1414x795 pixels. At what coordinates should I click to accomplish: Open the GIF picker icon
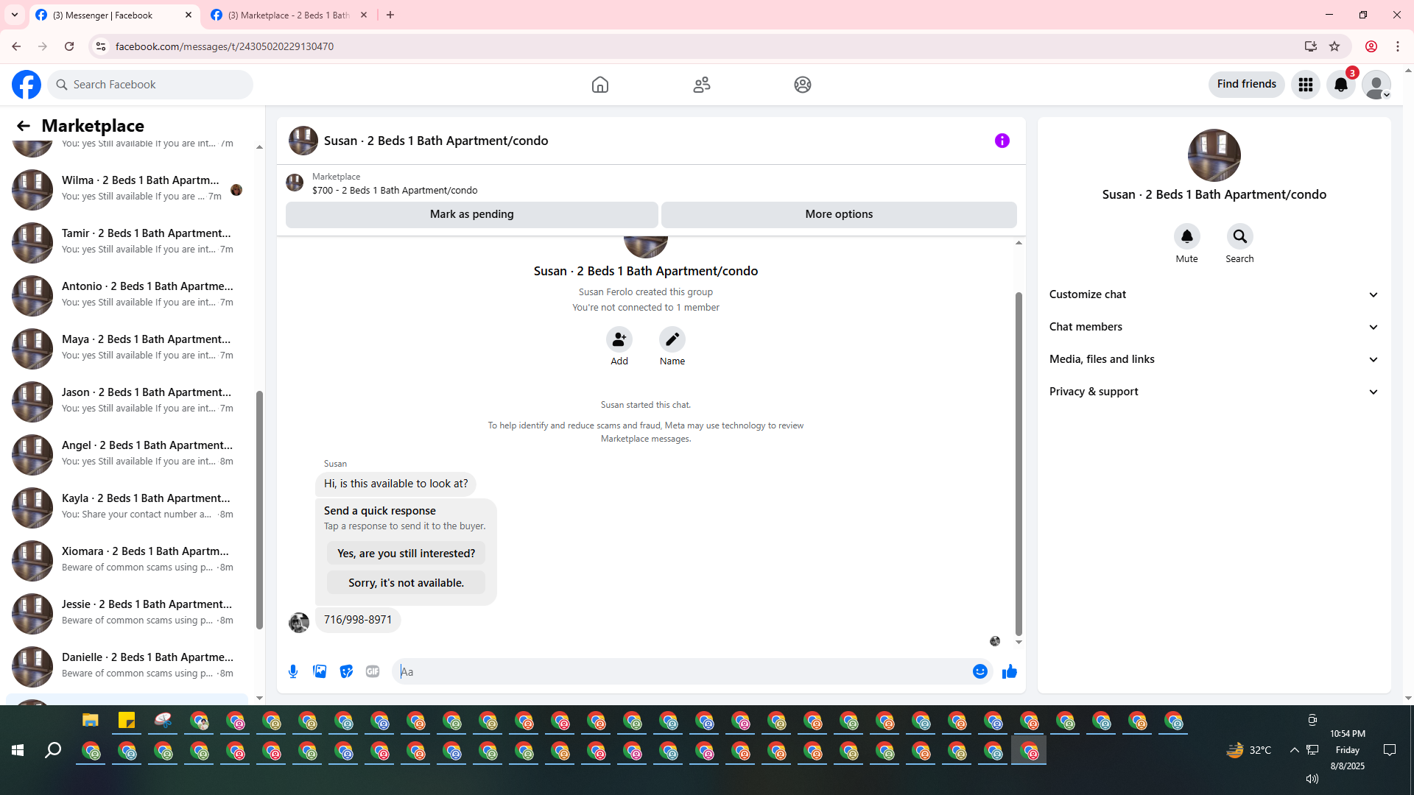tap(373, 671)
